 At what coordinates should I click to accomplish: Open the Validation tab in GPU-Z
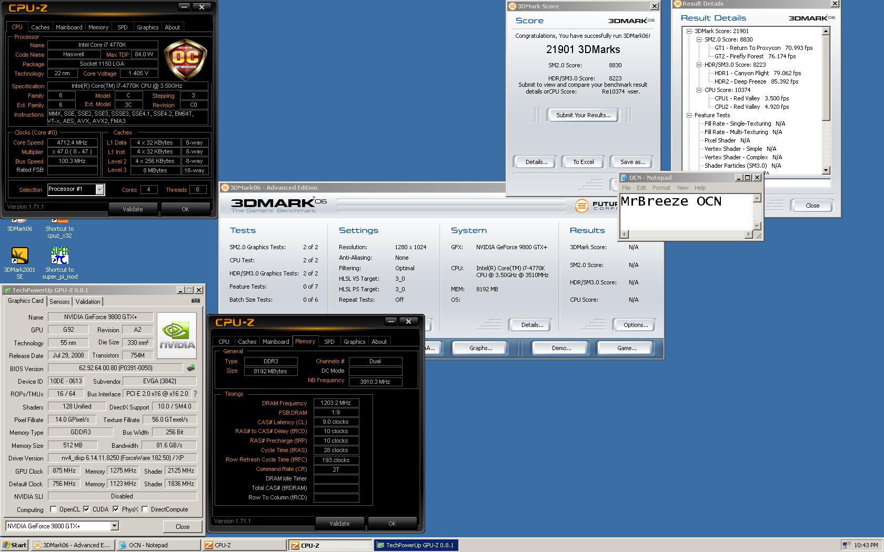88,302
